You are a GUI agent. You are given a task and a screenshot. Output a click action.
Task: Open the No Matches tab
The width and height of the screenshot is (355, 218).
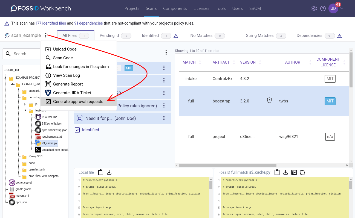pos(207,36)
